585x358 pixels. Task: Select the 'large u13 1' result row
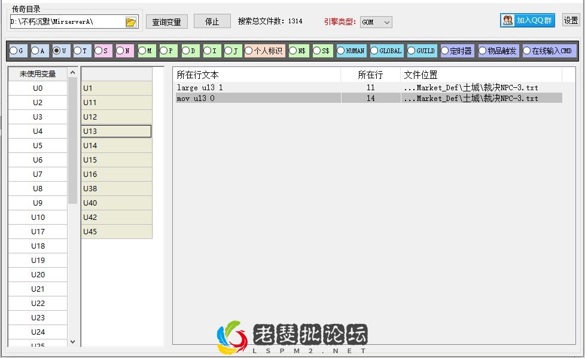369,88
